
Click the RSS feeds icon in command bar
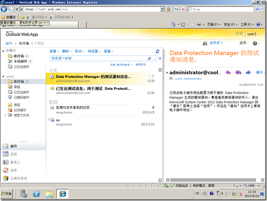(x=183, y=25)
